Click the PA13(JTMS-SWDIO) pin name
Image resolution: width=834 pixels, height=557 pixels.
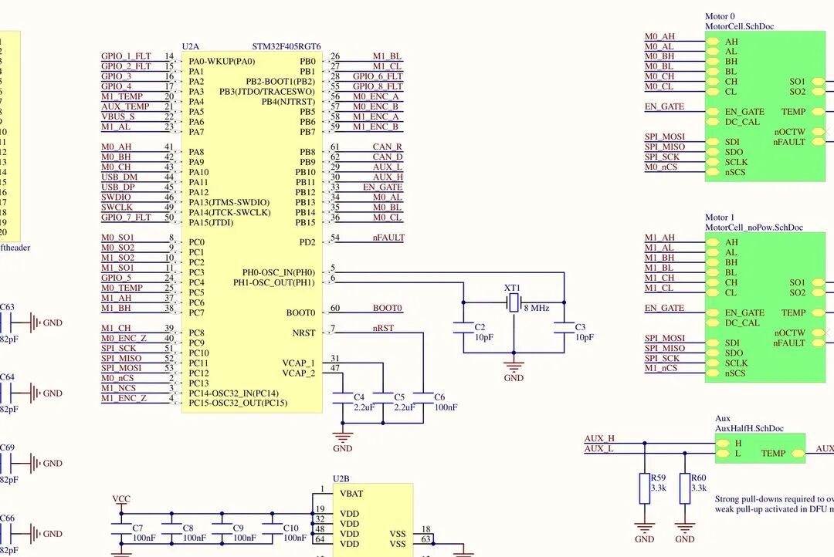[x=229, y=203]
